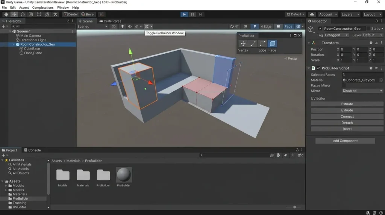Select Directional Light object
385x215 pixels.
[33, 40]
